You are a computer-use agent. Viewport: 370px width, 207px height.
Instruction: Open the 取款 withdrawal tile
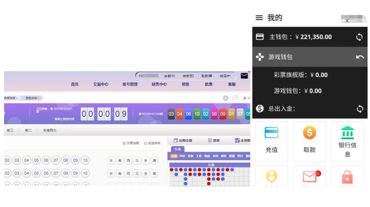[x=310, y=142]
